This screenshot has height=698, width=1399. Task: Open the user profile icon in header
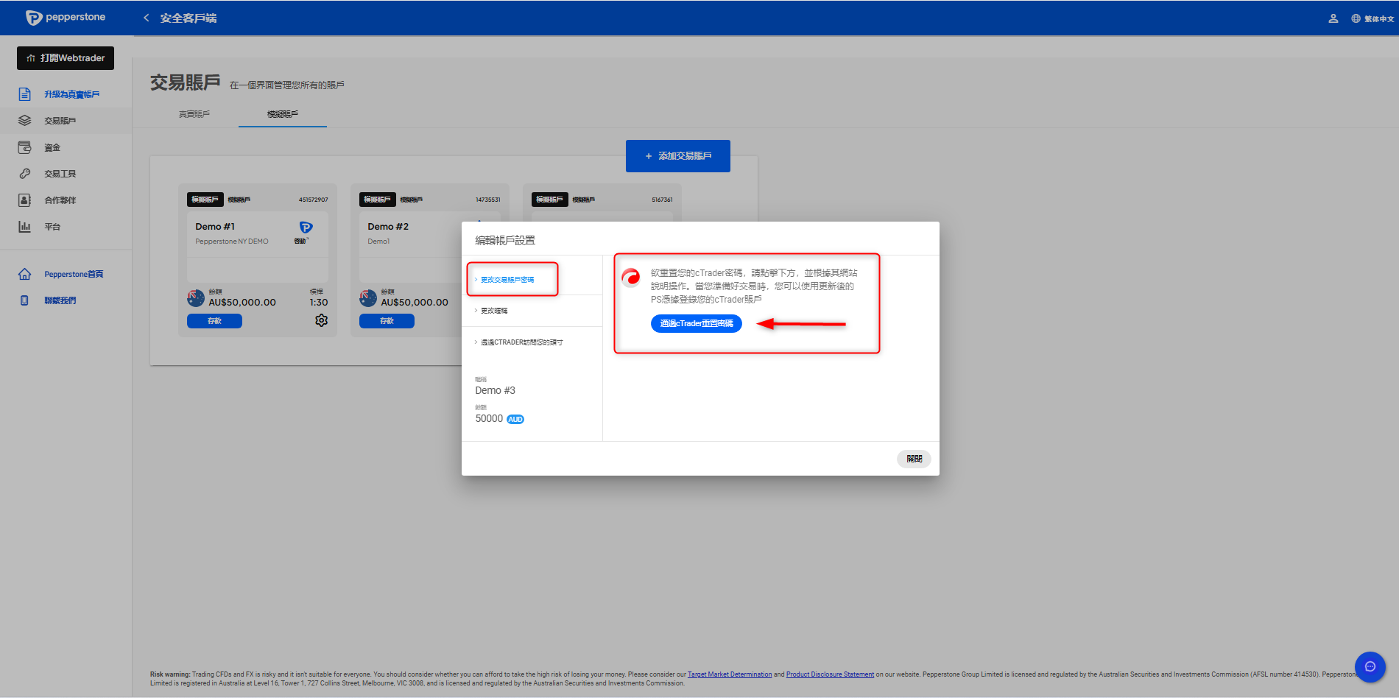pos(1333,18)
